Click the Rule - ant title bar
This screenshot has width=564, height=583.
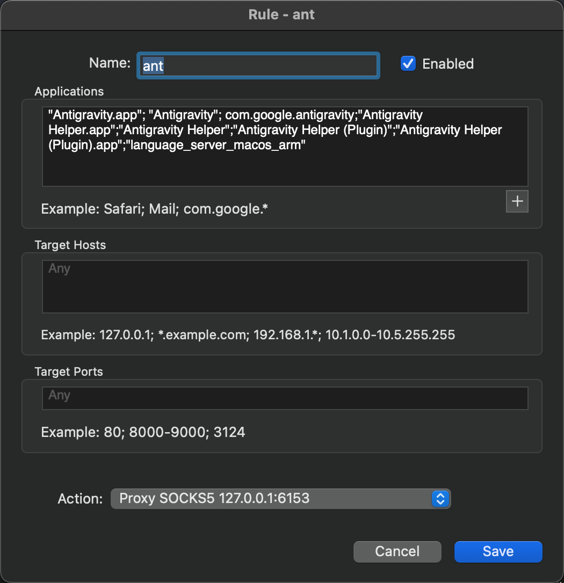[281, 15]
